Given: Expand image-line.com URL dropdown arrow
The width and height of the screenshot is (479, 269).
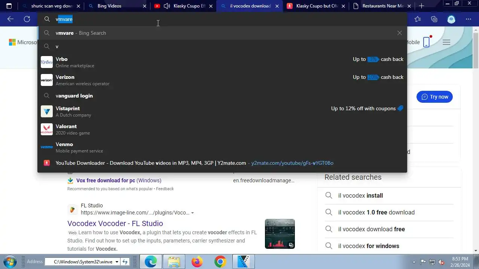Looking at the screenshot, I should coord(192,213).
